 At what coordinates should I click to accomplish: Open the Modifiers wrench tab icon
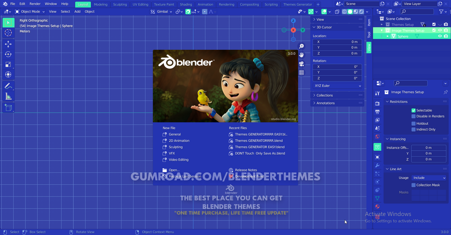click(x=377, y=165)
